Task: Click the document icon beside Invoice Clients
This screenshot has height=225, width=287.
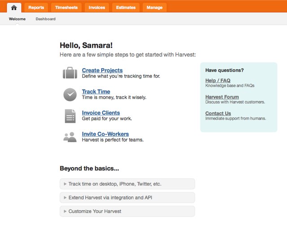Action: (x=70, y=116)
